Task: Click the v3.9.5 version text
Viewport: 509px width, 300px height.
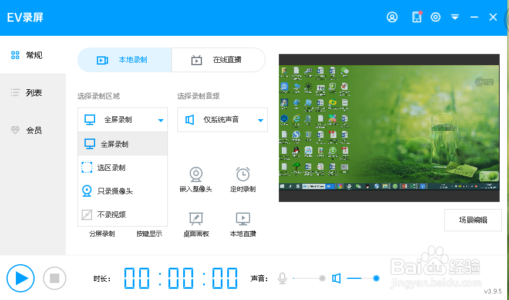Action: (x=493, y=291)
